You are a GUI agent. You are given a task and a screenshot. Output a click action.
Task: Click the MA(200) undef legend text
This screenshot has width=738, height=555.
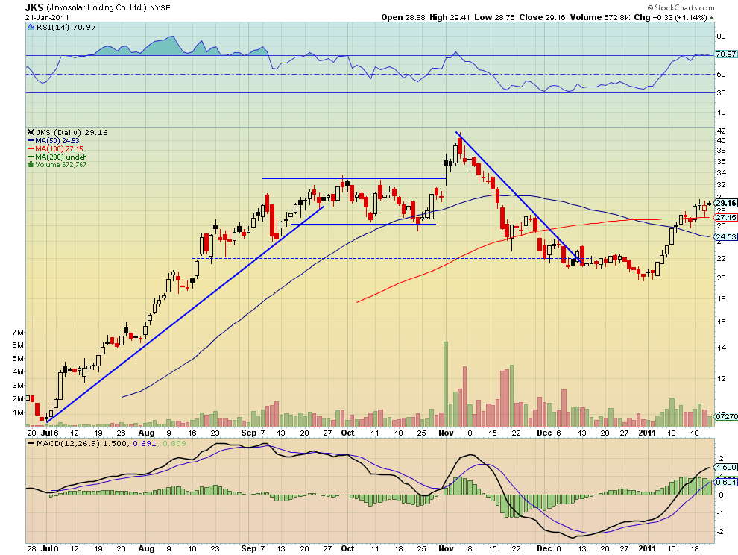pos(60,157)
